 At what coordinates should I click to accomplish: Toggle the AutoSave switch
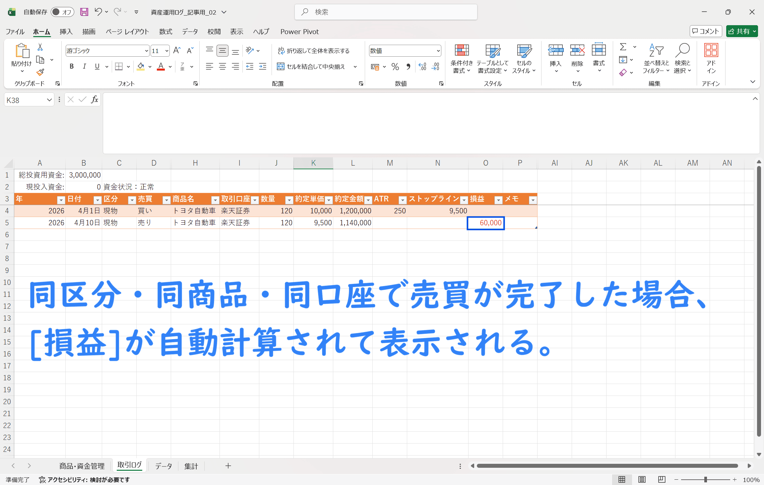(62, 12)
